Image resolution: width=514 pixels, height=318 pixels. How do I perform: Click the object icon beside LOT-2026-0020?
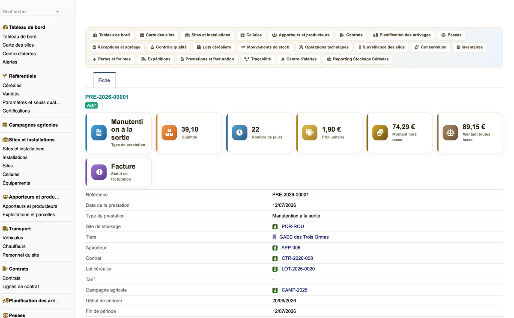pos(275,269)
